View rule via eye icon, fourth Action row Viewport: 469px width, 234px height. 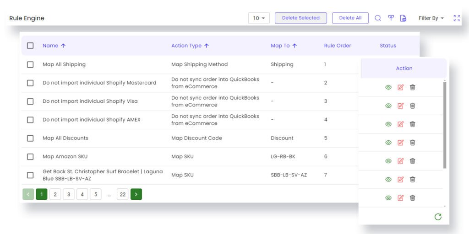pos(388,143)
